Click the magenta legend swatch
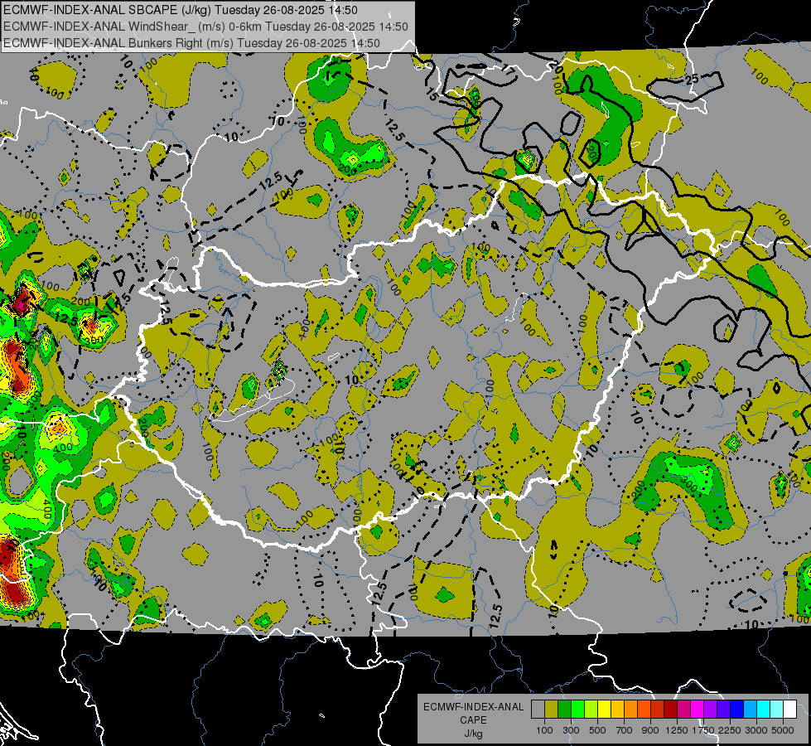The height and width of the screenshot is (746, 811). (698, 710)
